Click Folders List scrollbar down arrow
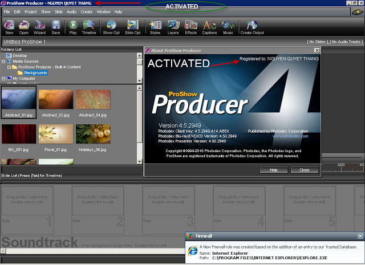Screen dimensions: 365x265 pos(139,80)
